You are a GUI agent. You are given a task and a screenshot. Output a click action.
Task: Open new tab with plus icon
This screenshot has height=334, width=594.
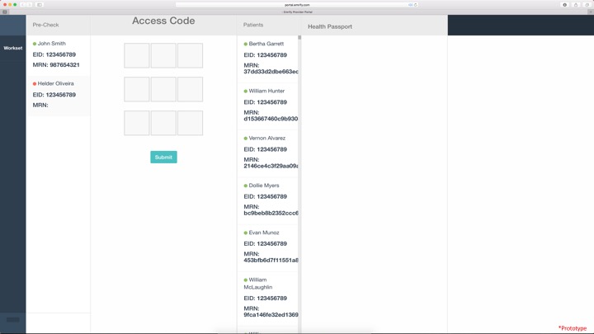pyautogui.click(x=590, y=12)
